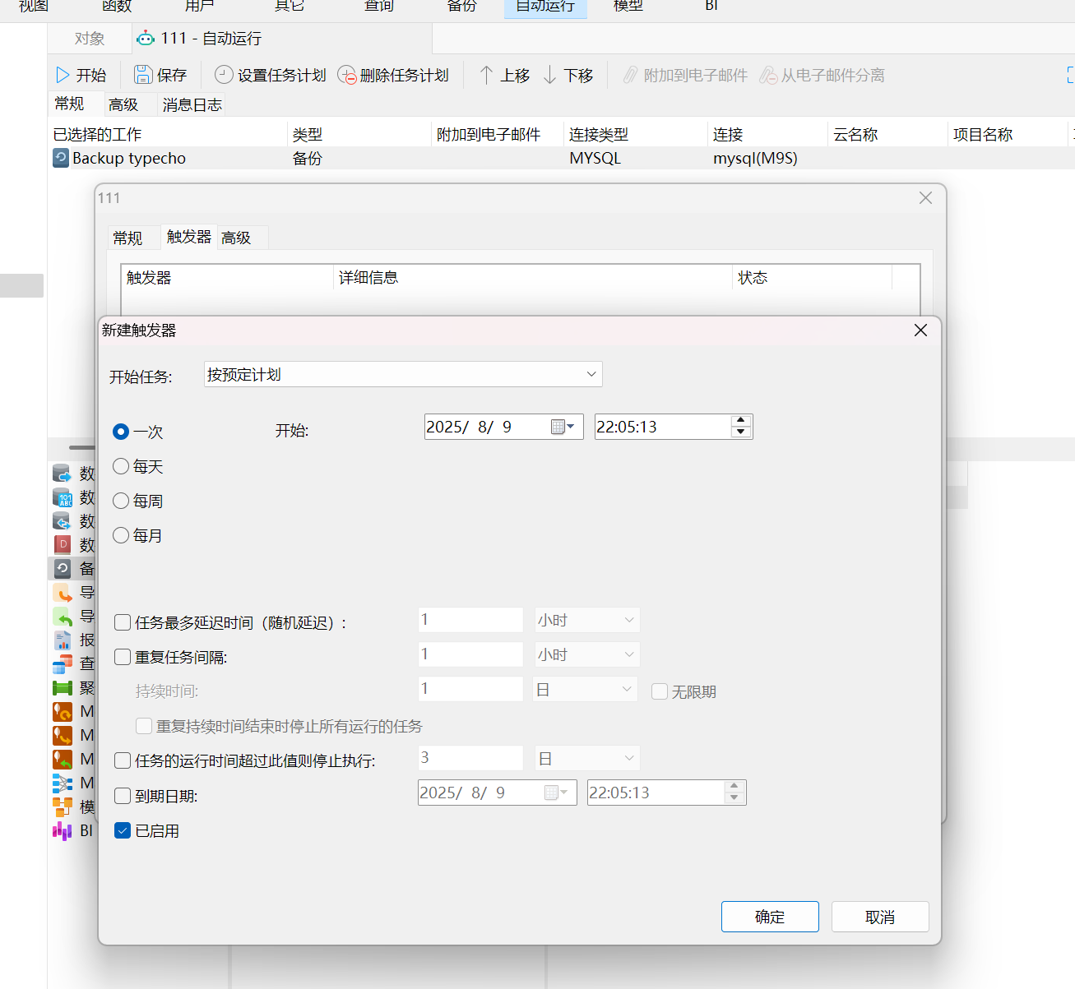
Task: Select the MongoDB icon with circular orange arrow
Action: tap(63, 711)
